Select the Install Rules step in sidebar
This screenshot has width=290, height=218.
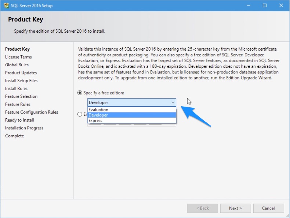coord(16,89)
